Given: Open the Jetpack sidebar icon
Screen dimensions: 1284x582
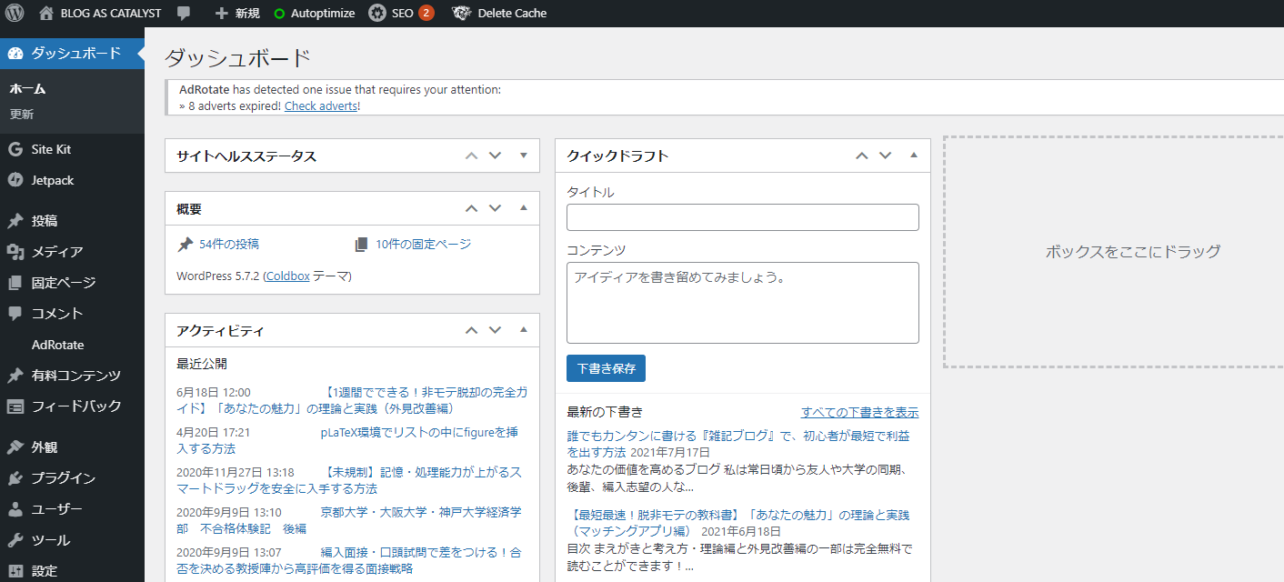Looking at the screenshot, I should [x=15, y=180].
